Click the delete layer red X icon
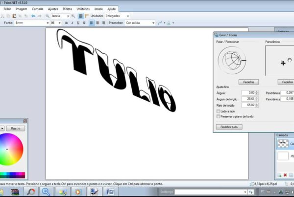Screen dimensions: 294x197 [285, 175]
